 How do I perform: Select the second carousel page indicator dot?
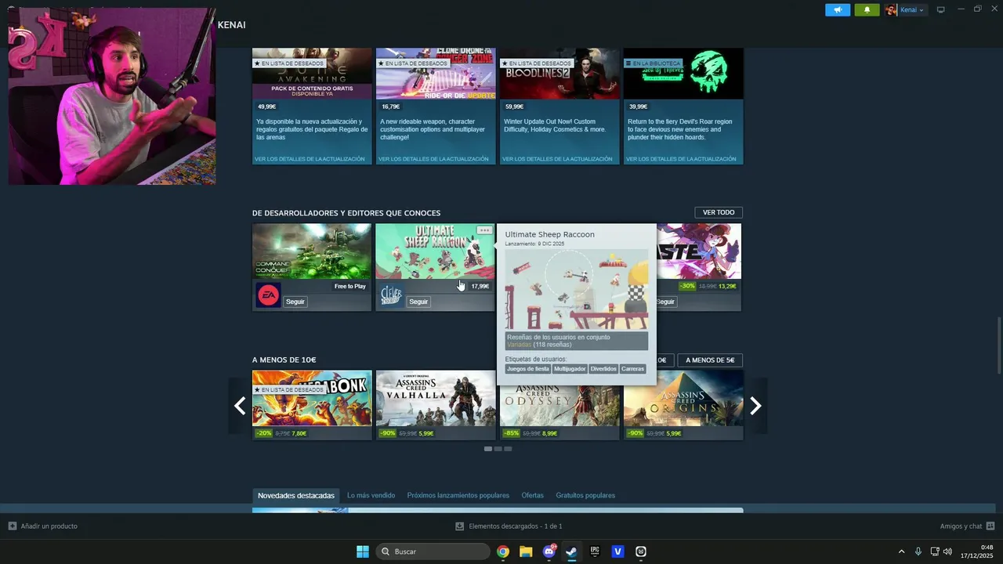click(498, 449)
